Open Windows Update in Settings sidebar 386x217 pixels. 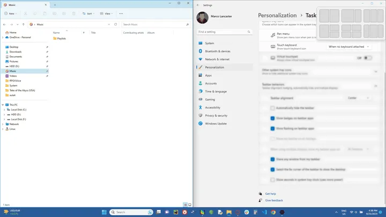click(216, 123)
